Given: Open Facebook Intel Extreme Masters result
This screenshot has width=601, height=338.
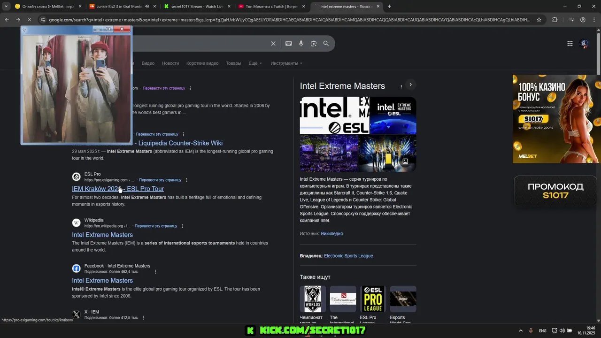Looking at the screenshot, I should point(102,281).
